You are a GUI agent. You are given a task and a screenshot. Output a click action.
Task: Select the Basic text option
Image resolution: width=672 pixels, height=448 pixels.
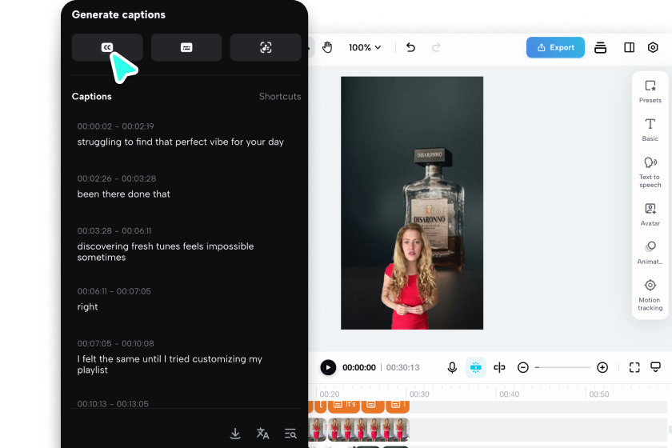650,130
